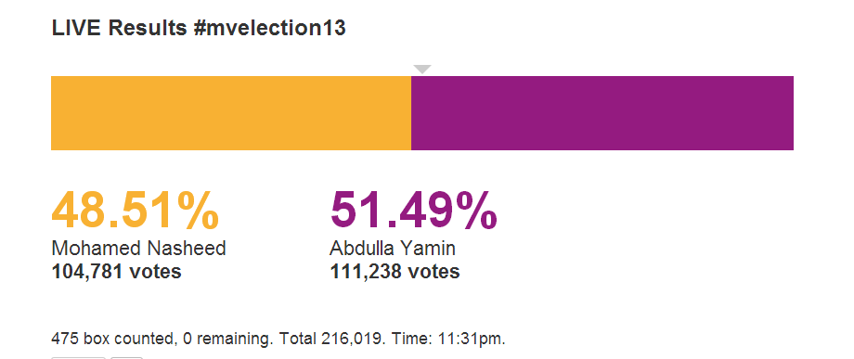
Task: Click the gray 50% triangle marker
Action: [422, 69]
